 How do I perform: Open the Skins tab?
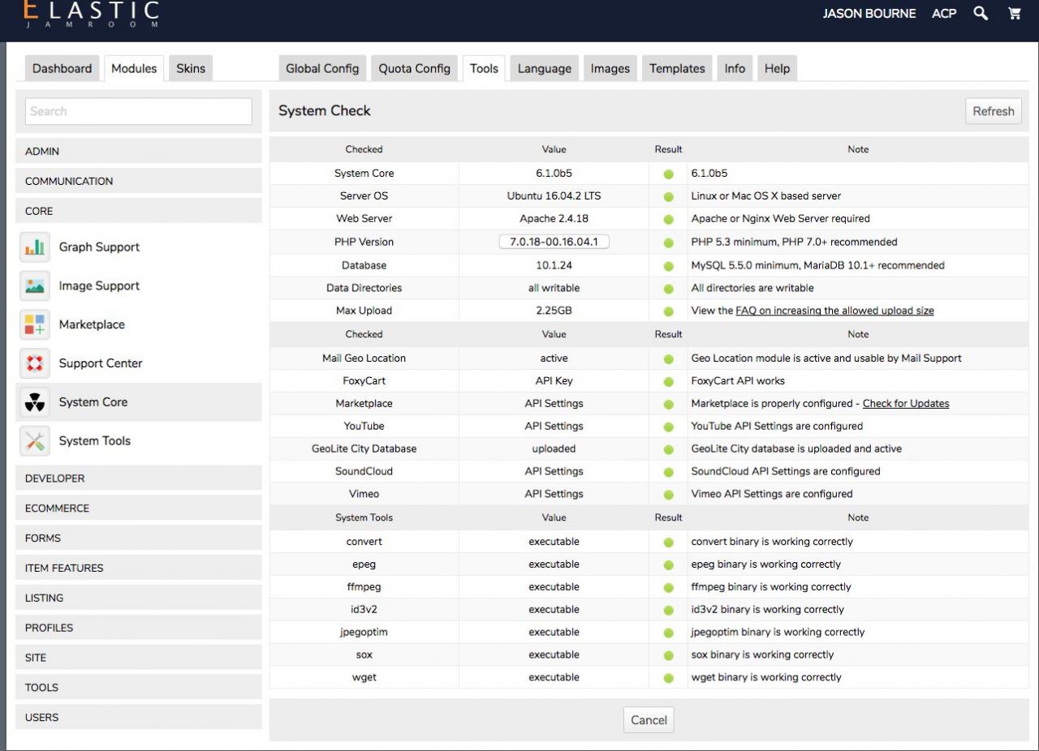click(x=191, y=69)
